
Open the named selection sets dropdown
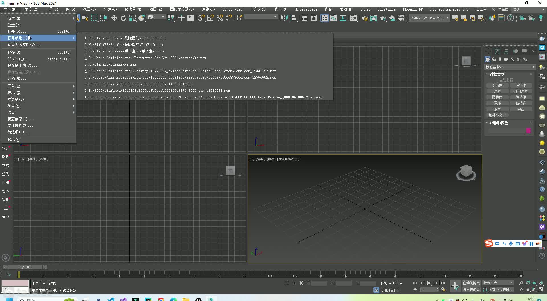point(261,17)
